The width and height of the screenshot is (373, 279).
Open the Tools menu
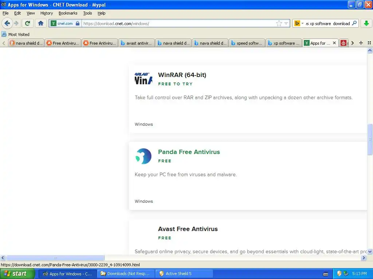tap(87, 13)
